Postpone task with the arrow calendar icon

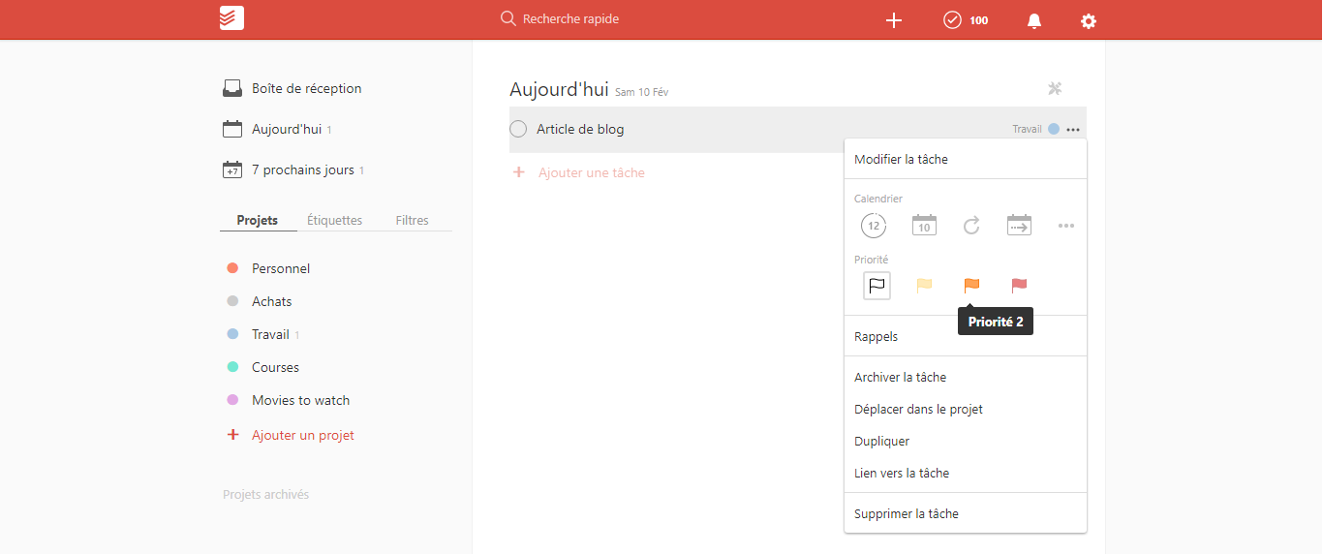click(x=1019, y=226)
